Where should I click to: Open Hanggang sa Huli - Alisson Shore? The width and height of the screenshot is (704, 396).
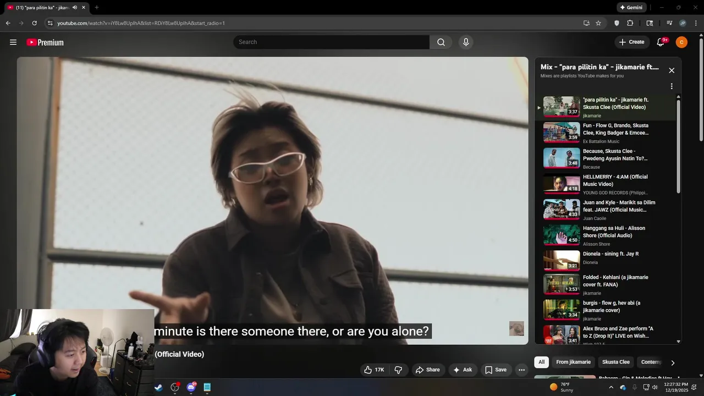click(605, 235)
